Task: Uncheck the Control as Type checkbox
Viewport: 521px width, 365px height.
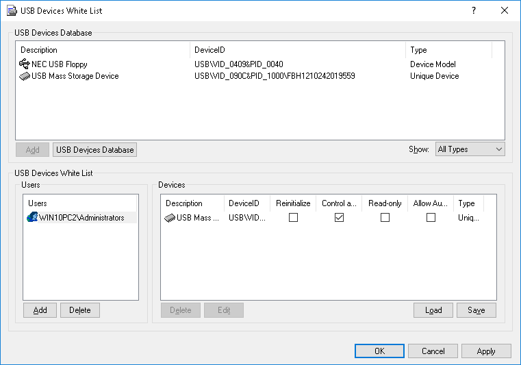Action: 339,218
